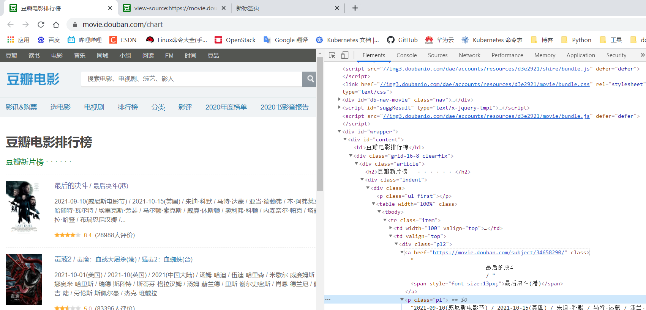Close the 新标签页 tab
This screenshot has height=310, width=646.
click(337, 8)
